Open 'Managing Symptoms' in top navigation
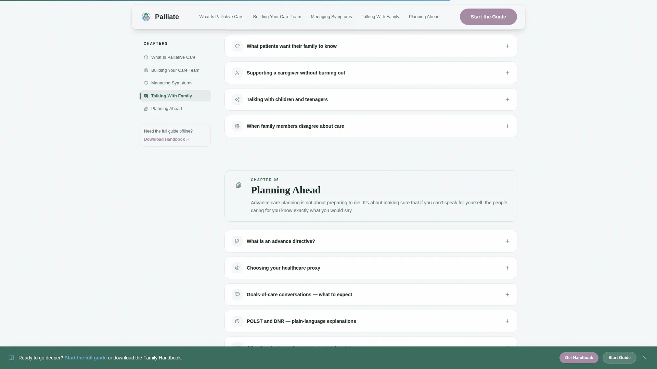The height and width of the screenshot is (369, 657). tap(331, 17)
